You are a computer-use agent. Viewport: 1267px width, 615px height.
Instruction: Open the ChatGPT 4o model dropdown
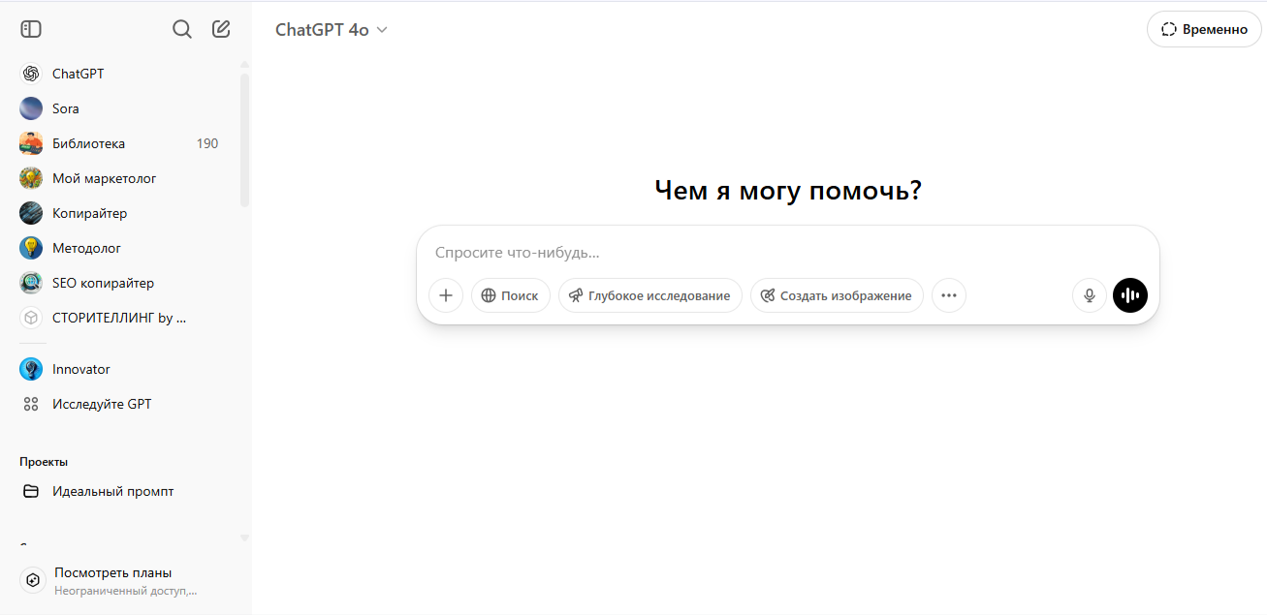(332, 29)
